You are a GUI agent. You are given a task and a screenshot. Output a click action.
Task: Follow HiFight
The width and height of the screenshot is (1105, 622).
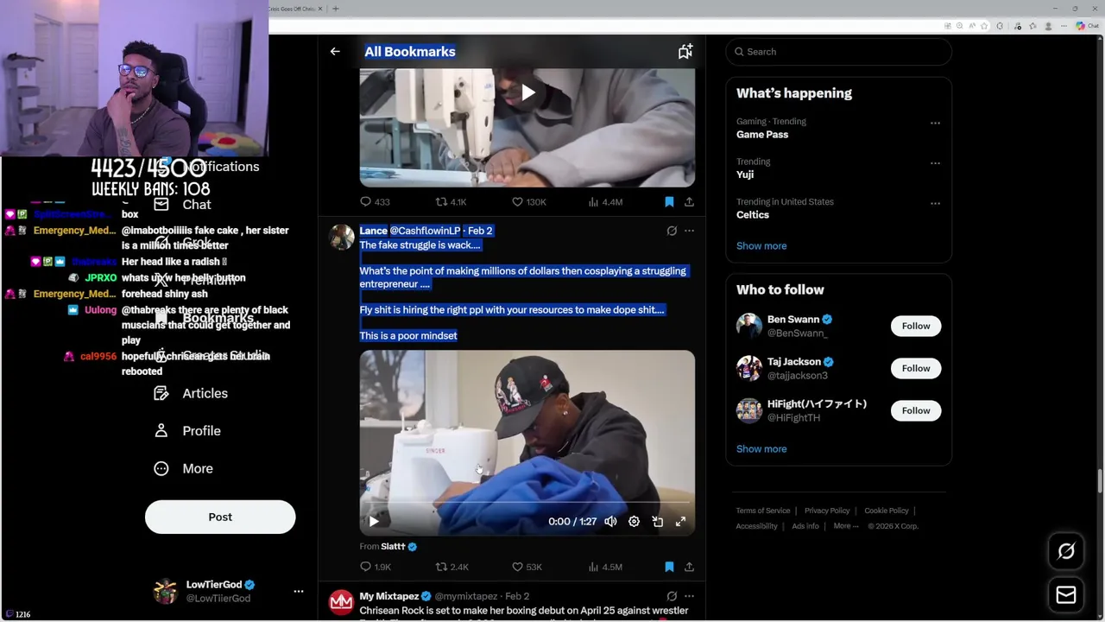pyautogui.click(x=916, y=410)
